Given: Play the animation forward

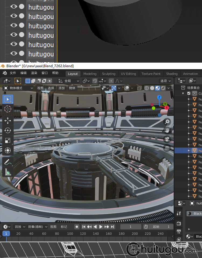Looking at the screenshot, I should (101, 227).
